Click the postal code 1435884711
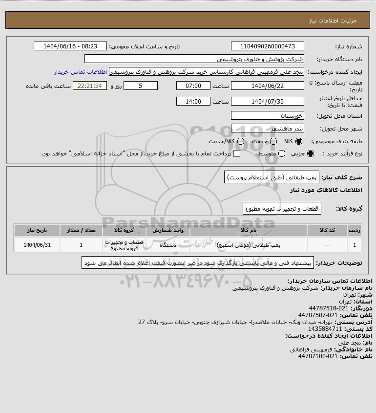This screenshot has height=413, width=376. tap(325, 329)
